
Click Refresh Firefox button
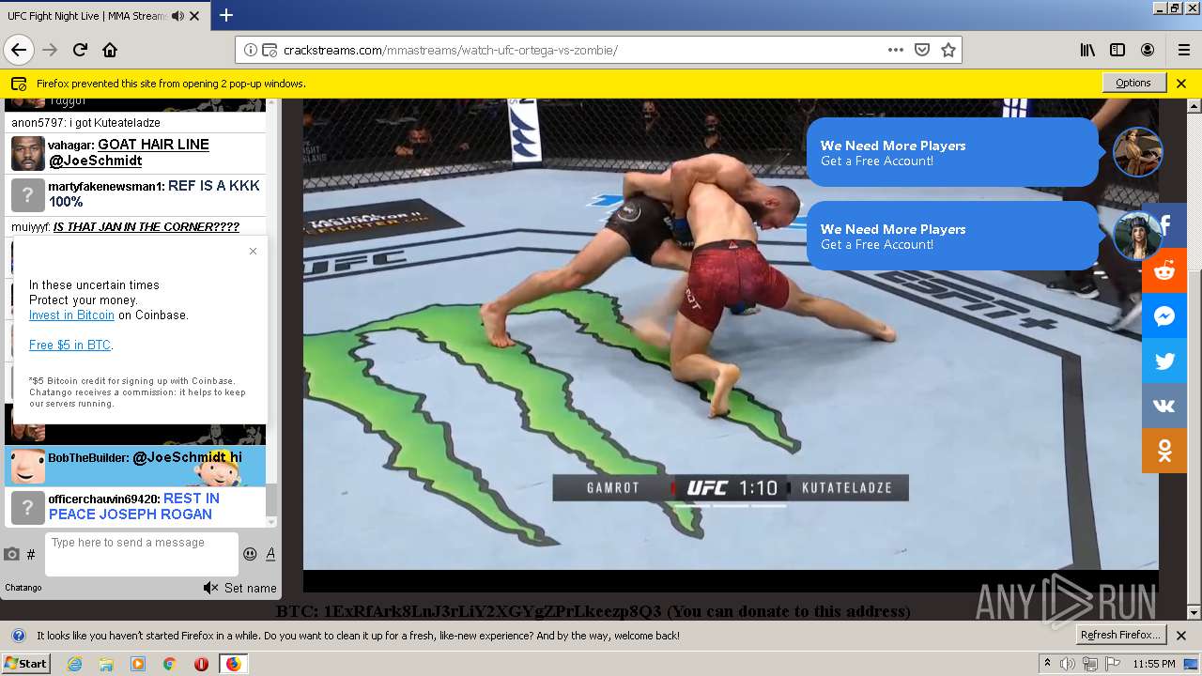1122,635
